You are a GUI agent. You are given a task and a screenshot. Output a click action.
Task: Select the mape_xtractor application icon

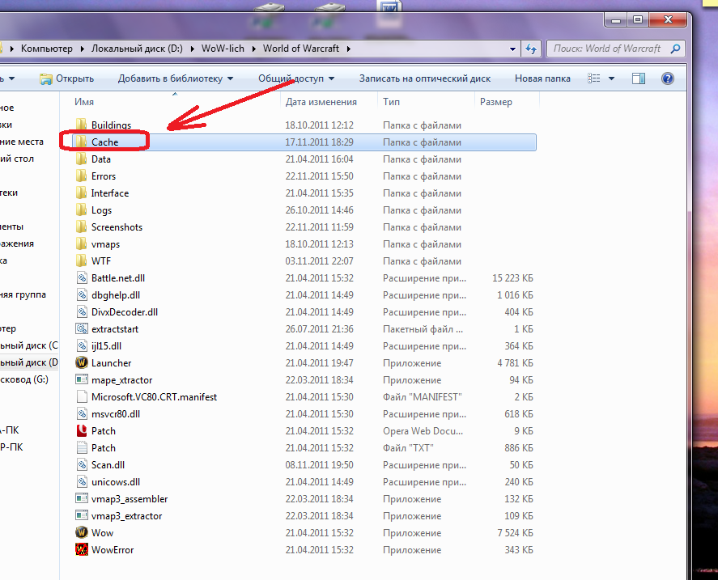pos(82,379)
